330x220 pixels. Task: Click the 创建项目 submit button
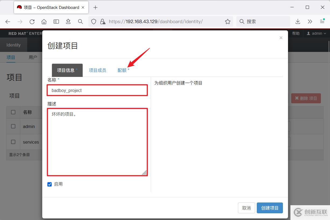pyautogui.click(x=270, y=208)
